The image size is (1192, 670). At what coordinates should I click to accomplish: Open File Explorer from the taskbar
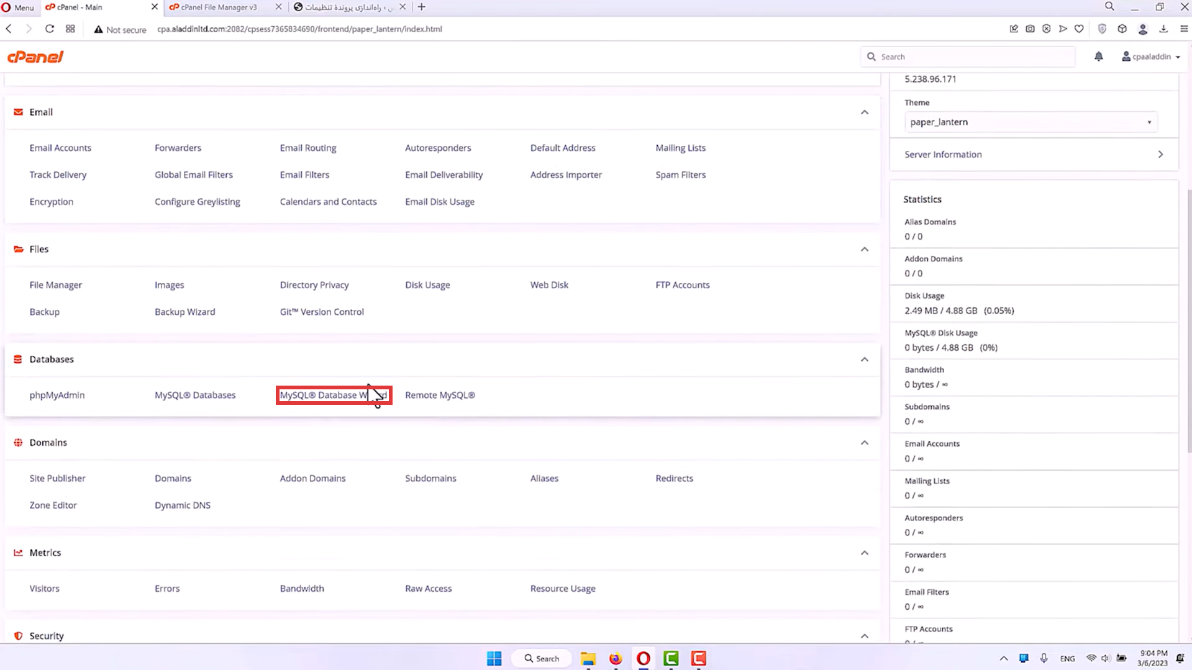[x=588, y=658]
